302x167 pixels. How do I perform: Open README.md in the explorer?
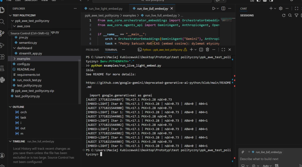coord(26,69)
